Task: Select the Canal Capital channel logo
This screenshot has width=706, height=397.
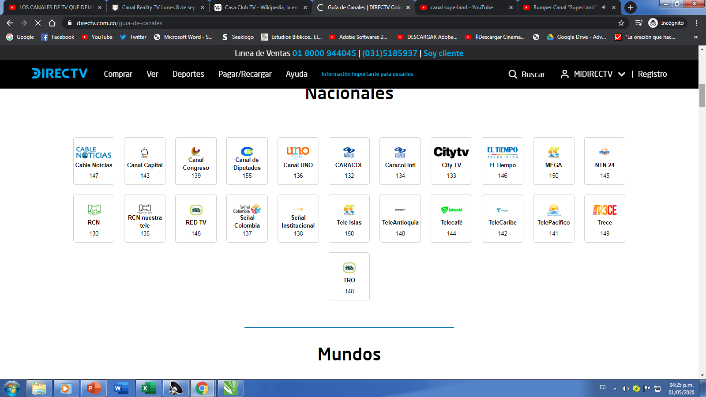Action: point(145,153)
